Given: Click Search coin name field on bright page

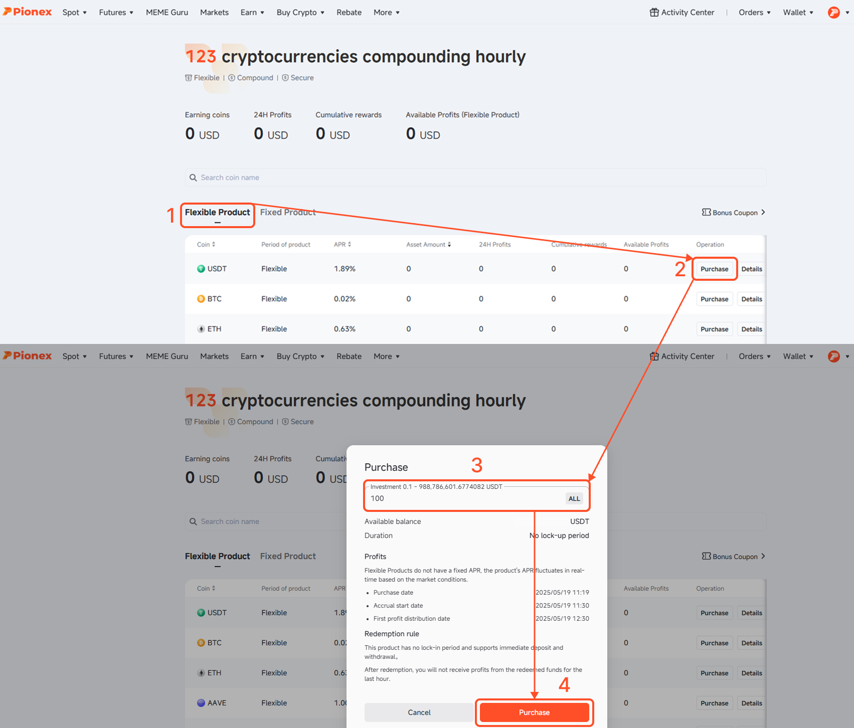Looking at the screenshot, I should coord(475,177).
